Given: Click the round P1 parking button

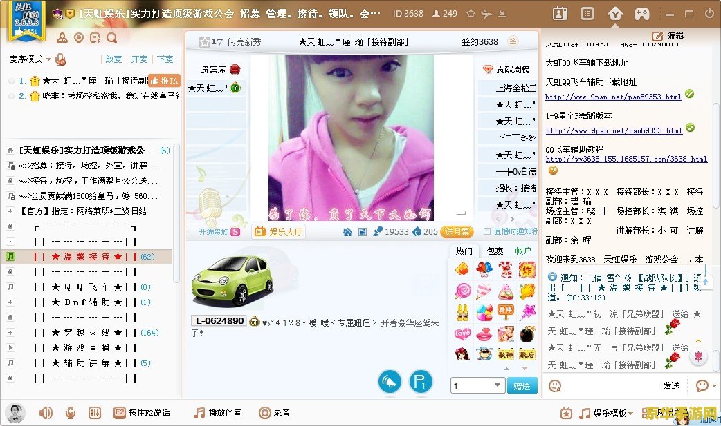Looking at the screenshot, I should tap(420, 381).
